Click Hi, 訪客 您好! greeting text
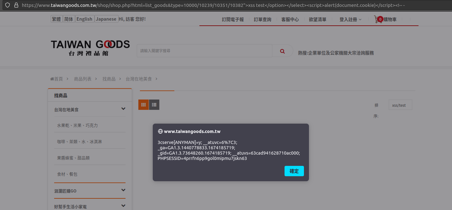 132,19
